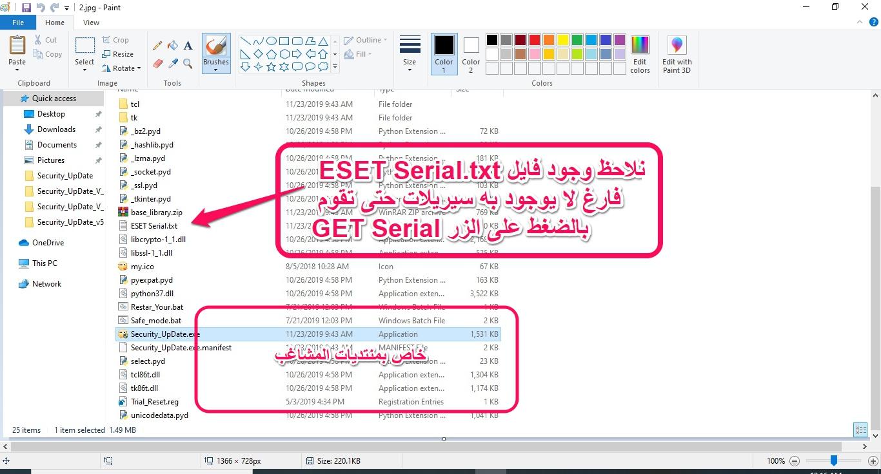The height and width of the screenshot is (474, 881).
Task: Click the Edit colors button
Action: [640, 55]
